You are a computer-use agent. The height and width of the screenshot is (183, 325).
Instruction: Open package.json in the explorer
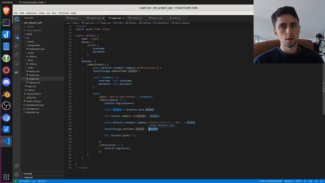click(x=32, y=109)
